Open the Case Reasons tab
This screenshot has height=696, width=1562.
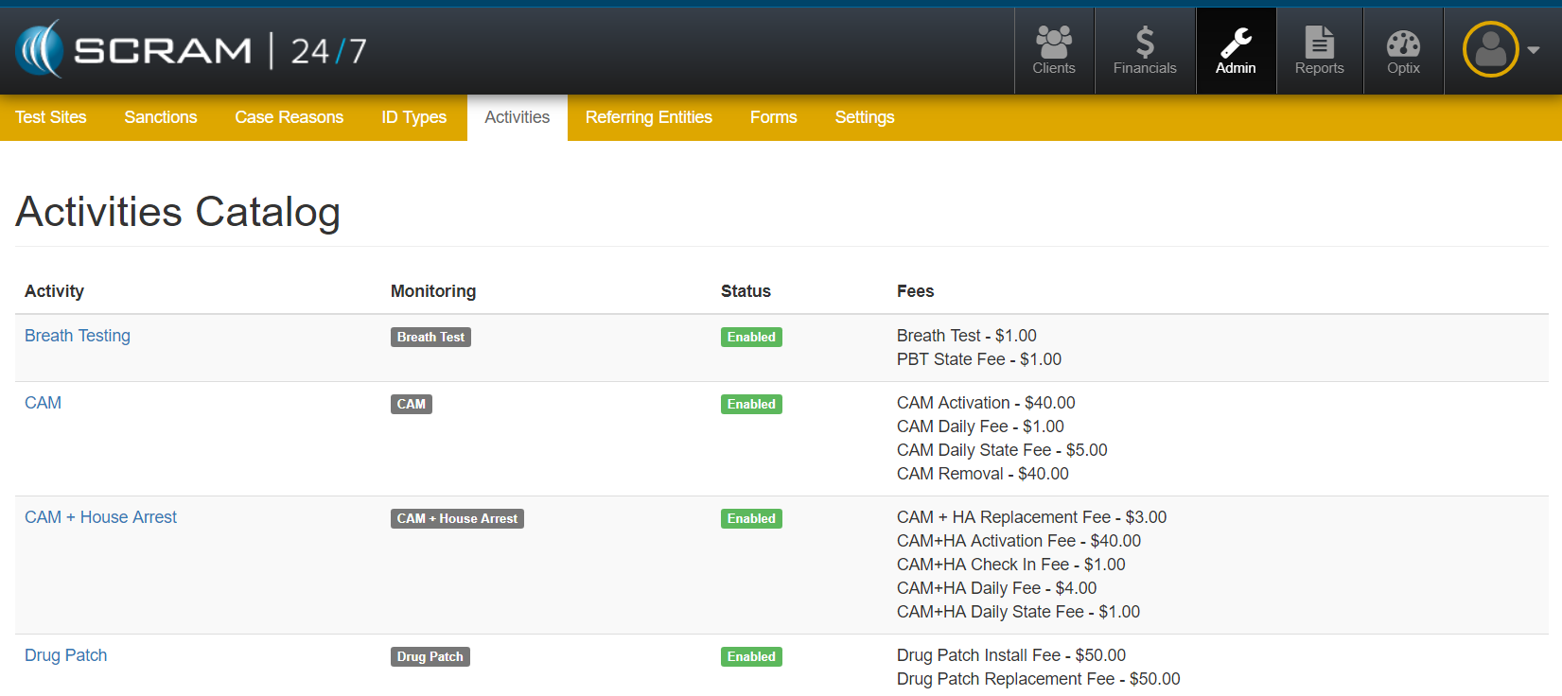(x=289, y=117)
